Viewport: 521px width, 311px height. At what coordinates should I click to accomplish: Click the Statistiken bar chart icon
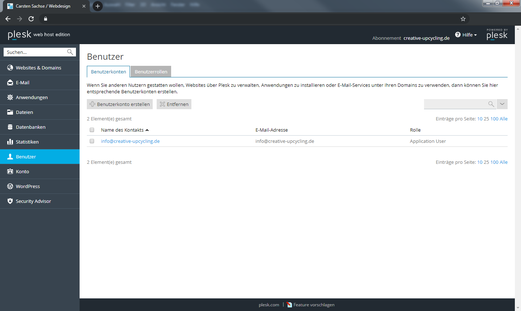coord(10,142)
